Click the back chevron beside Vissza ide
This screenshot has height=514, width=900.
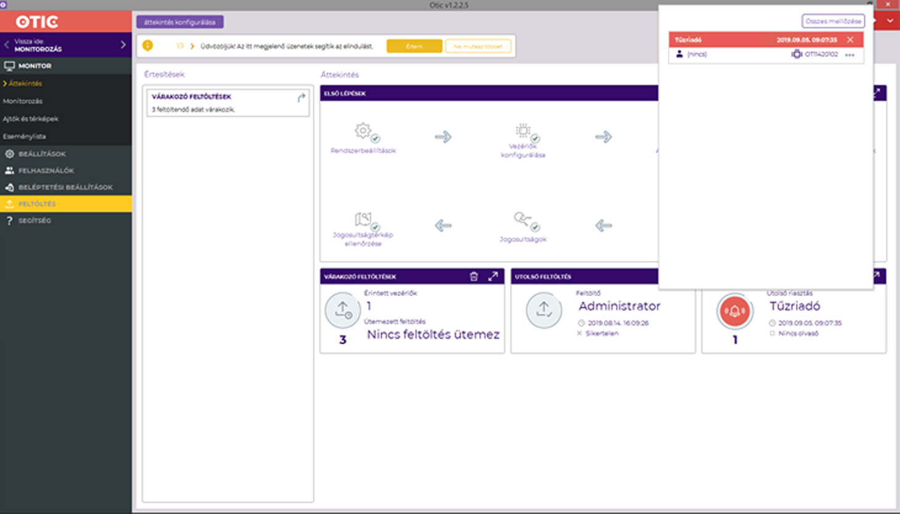7,45
